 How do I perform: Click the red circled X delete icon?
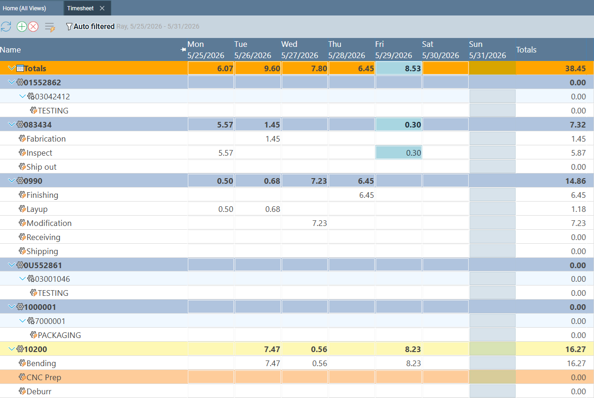point(33,27)
